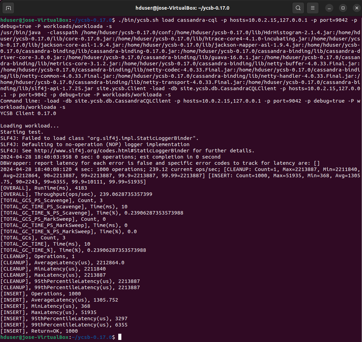The image size is (362, 342).
Task: Click '[TOTAL_GC_TIME], Time(ms), 10' line
Action: tap(45, 244)
